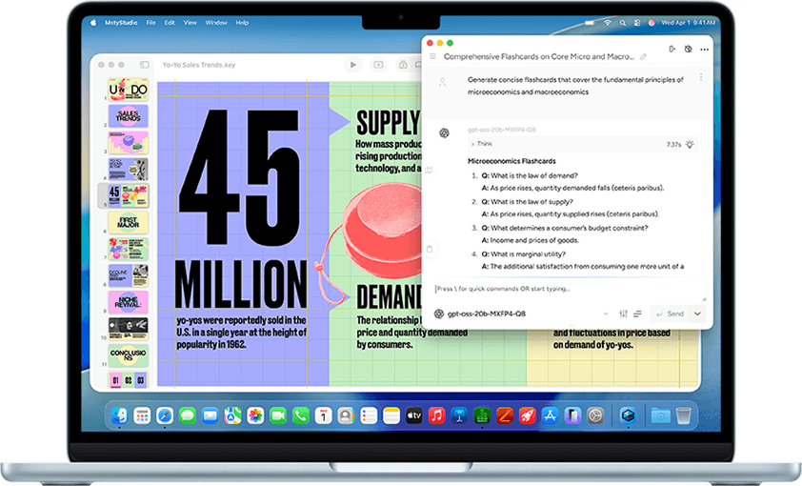Click 'Yo-Yo Sales Trends.key' window title
The width and height of the screenshot is (802, 486).
click(x=199, y=65)
